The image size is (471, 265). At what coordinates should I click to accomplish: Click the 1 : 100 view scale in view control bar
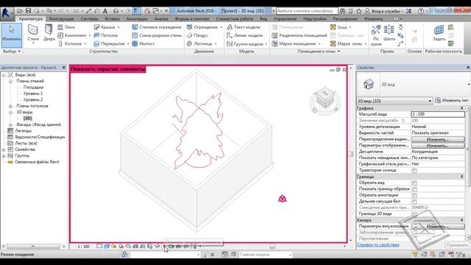pyautogui.click(x=83, y=247)
